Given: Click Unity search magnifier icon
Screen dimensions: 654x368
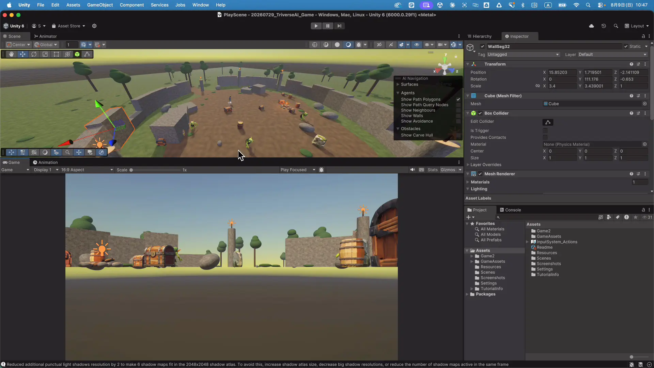Looking at the screenshot, I should [x=616, y=26].
